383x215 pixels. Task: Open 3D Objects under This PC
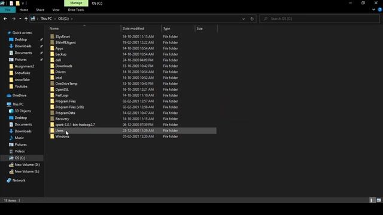click(23, 111)
